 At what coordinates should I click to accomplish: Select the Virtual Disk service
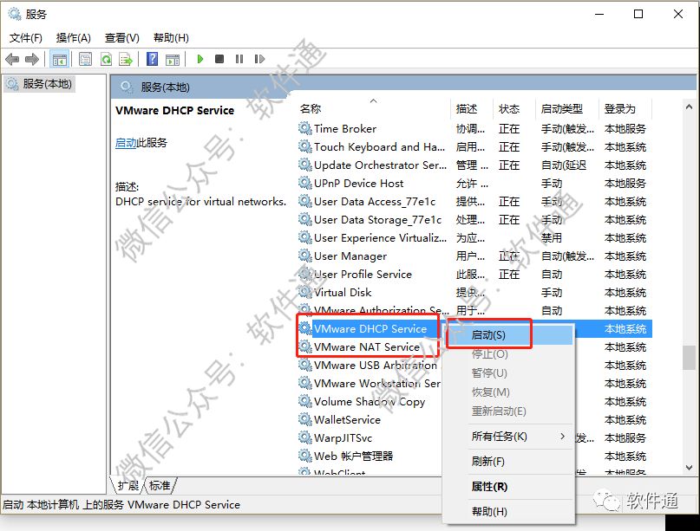click(343, 293)
